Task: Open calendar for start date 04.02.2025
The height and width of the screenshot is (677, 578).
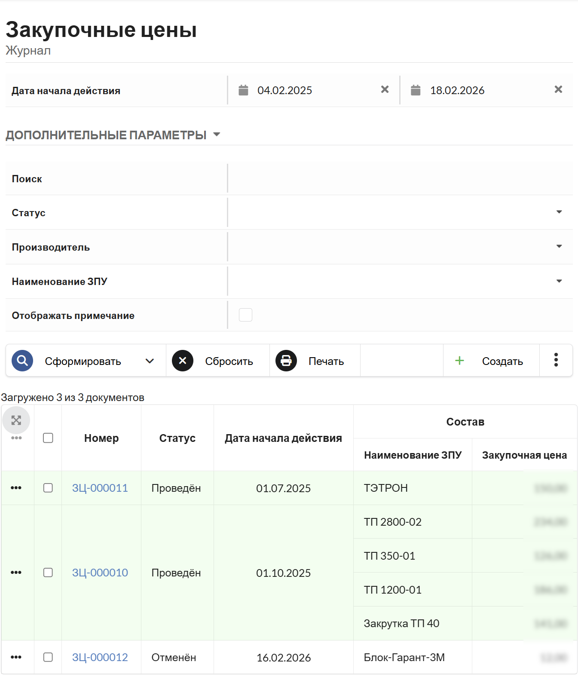Action: coord(243,90)
